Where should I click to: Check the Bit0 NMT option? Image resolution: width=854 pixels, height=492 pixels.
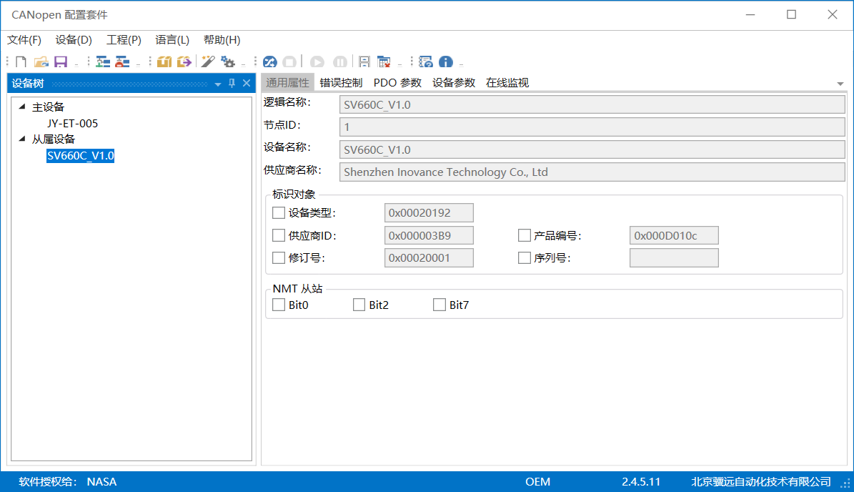point(278,305)
